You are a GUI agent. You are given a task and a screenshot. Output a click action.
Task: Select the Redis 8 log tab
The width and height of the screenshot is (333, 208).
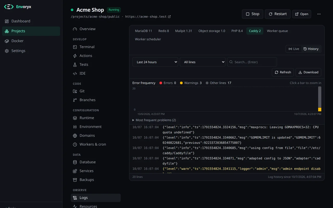[x=164, y=31]
